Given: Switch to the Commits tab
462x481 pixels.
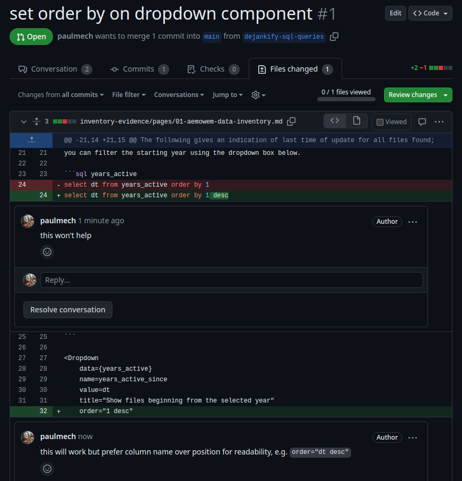Looking at the screenshot, I should [140, 69].
